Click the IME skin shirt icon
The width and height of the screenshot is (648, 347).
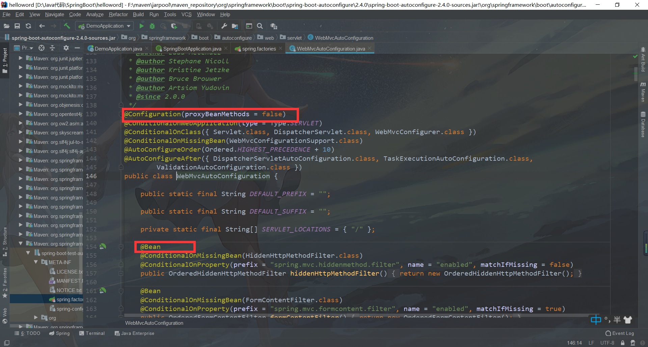pos(628,320)
